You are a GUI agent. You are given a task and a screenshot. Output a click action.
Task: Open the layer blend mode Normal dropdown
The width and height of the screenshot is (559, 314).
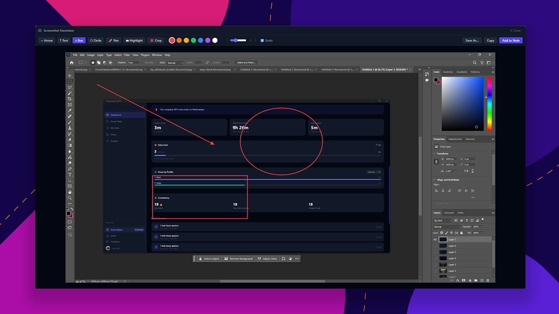coord(446,227)
